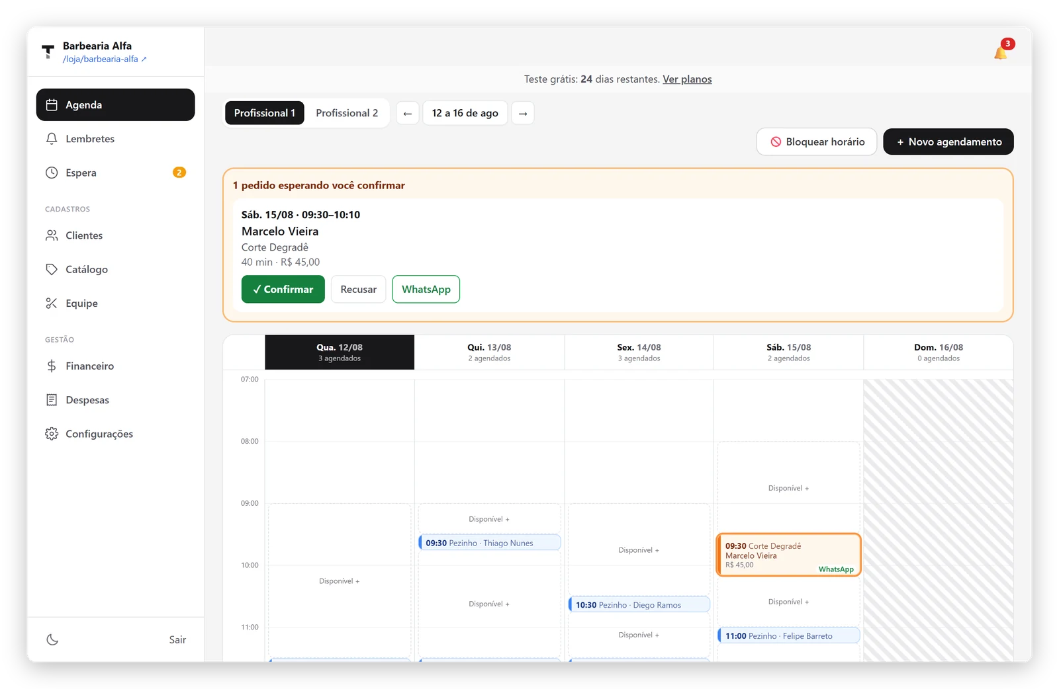Toggle dark mode with the moon icon
Viewport: 1059px width, 689px height.
52,639
